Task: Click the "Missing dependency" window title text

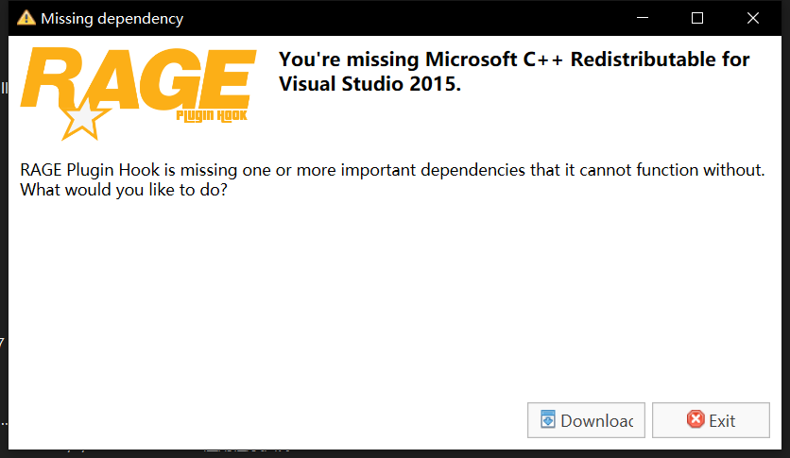Action: (x=112, y=19)
